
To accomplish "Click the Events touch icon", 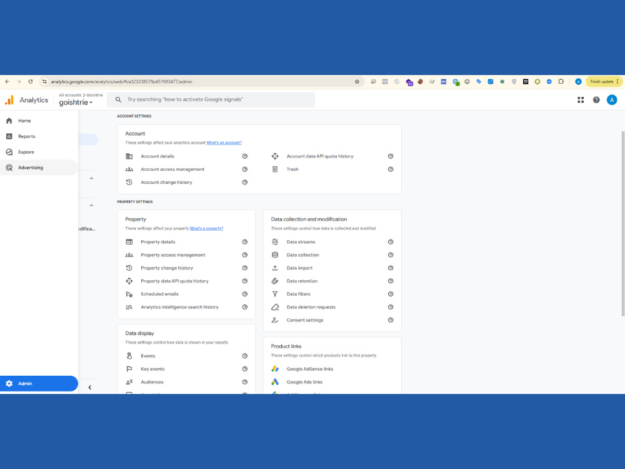I will tap(129, 356).
